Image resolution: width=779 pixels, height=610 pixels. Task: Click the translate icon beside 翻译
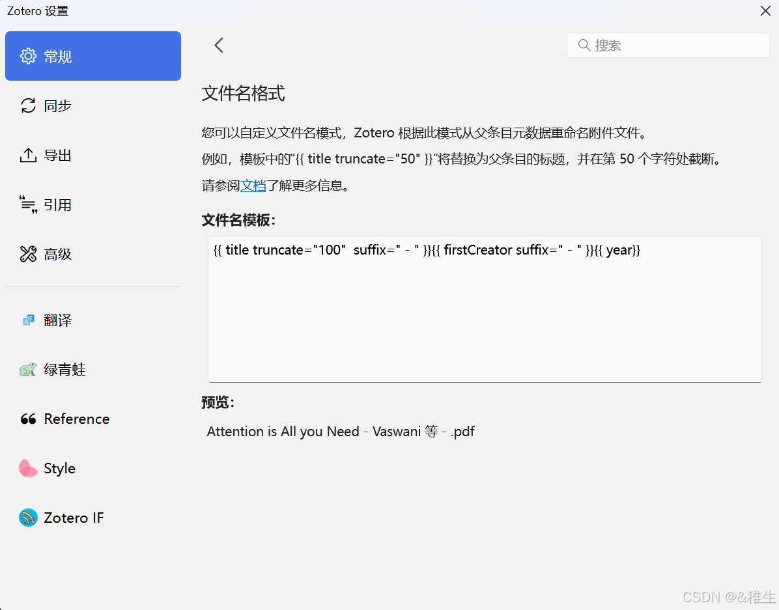28,320
